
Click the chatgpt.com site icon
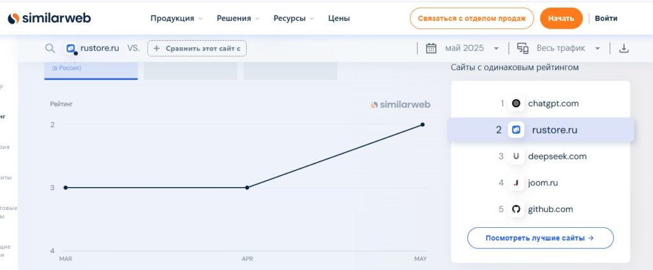516,103
